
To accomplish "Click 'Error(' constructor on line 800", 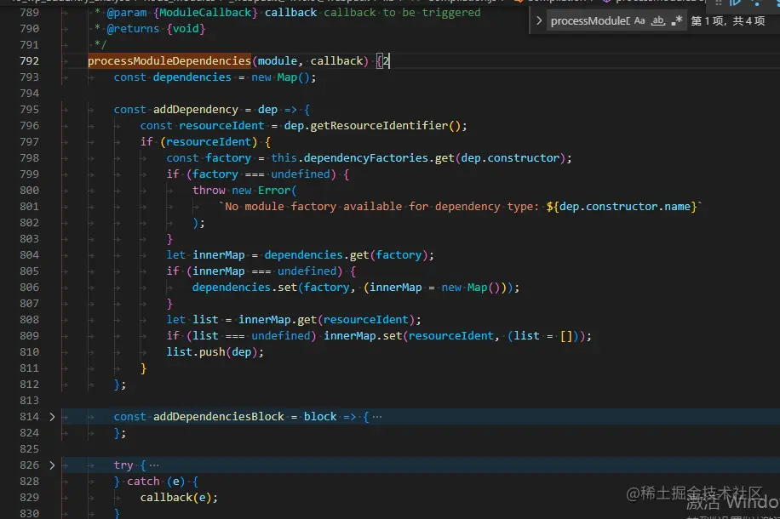I will click(277, 191).
